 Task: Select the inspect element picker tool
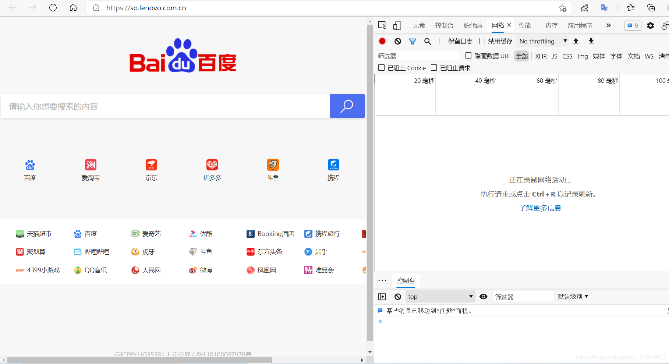point(382,25)
